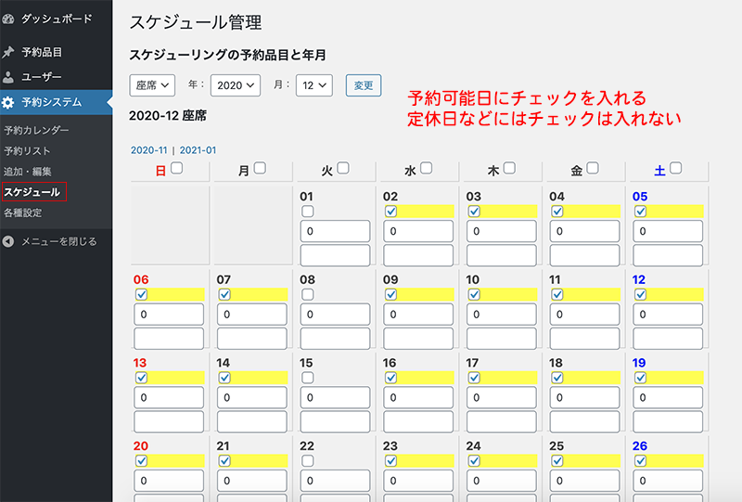Toggle the 火 column header checkbox
The height and width of the screenshot is (502, 742).
[343, 168]
